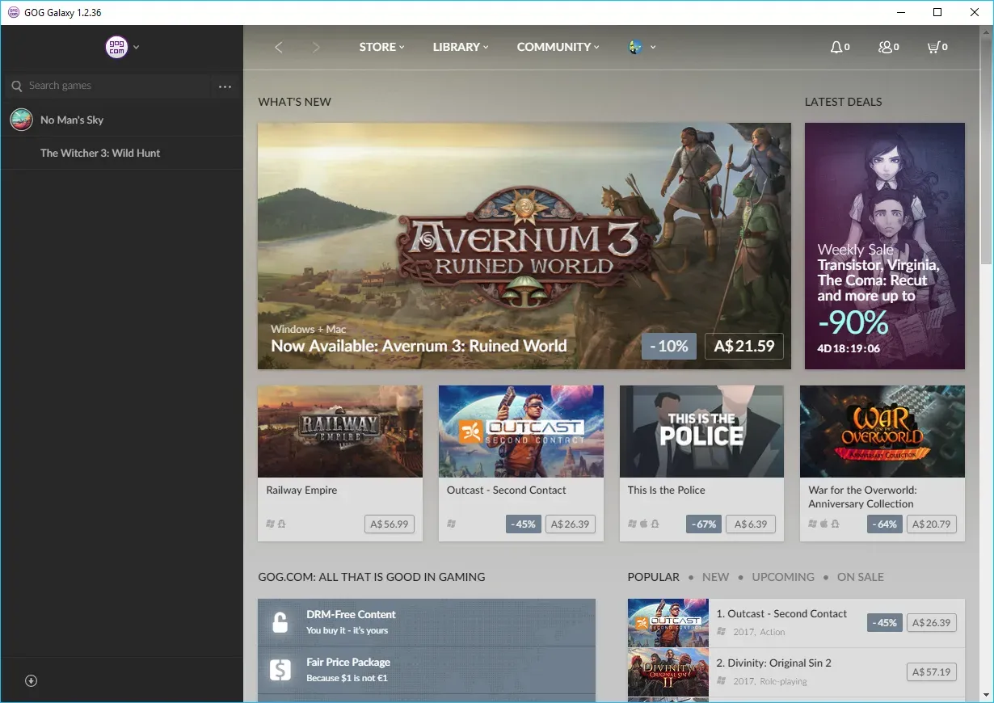Open Outcast - Second Contact thumbnail
Viewport: 994px width, 703px height.
521,431
